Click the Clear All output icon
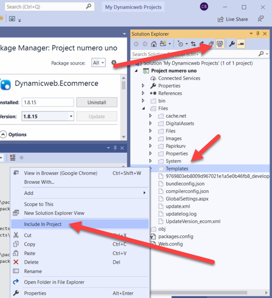This screenshot has height=298, width=272. click(x=13, y=157)
